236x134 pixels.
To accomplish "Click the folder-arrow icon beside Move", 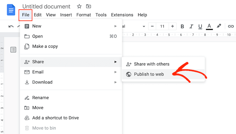I will [27, 108].
